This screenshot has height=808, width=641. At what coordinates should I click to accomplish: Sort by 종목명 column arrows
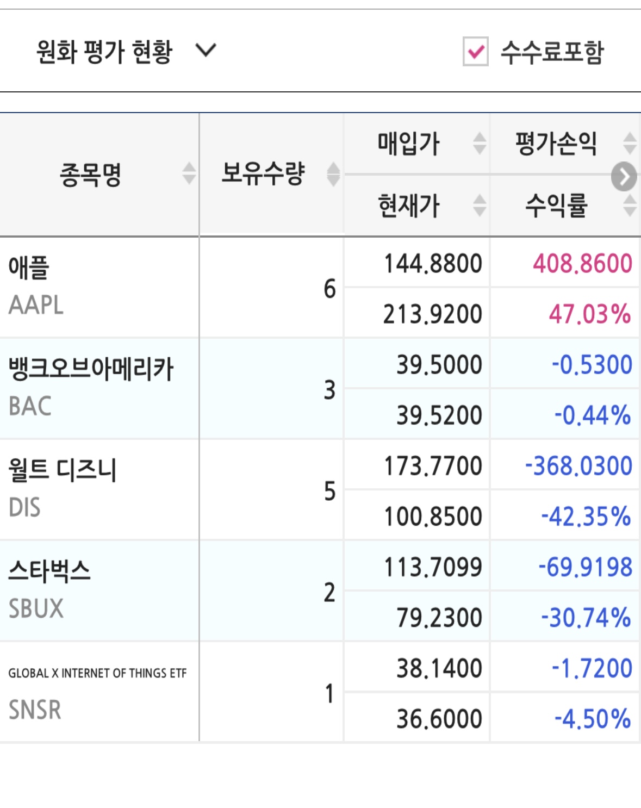189,174
